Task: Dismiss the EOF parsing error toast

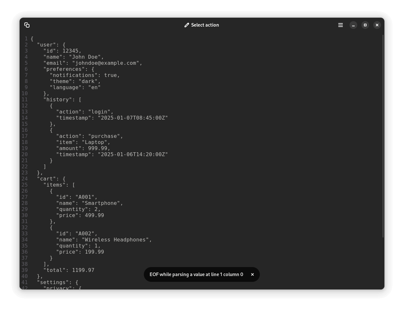Action: click(252, 274)
